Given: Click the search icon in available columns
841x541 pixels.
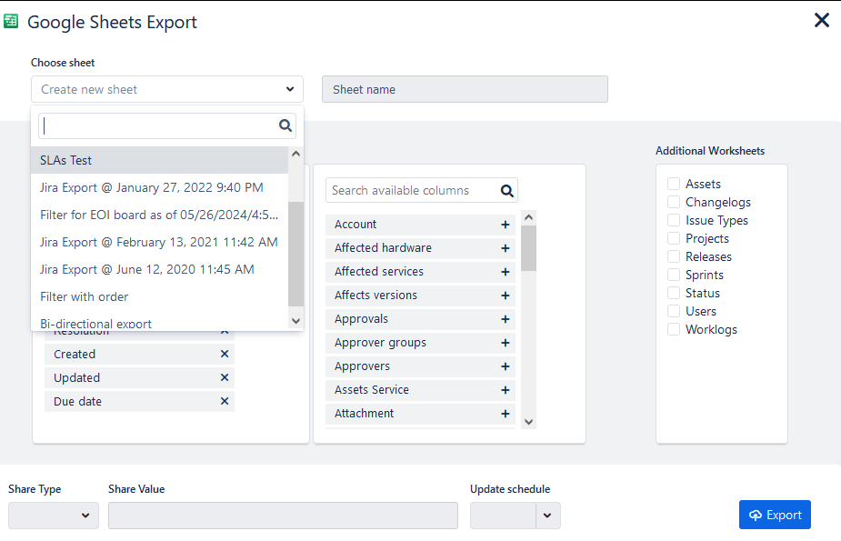Looking at the screenshot, I should click(507, 191).
